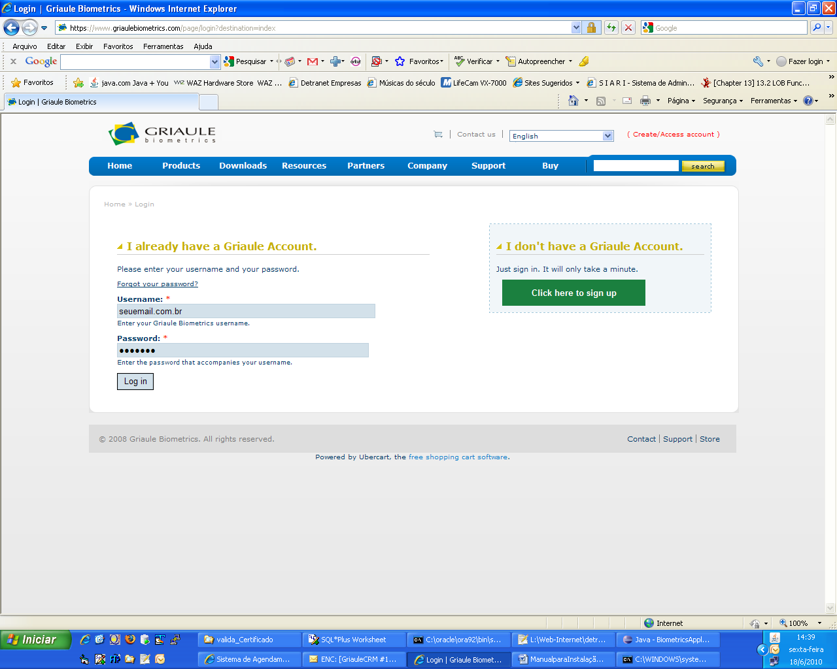The width and height of the screenshot is (837, 669).
Task: Click the Google toolbar wrench settings icon
Action: tap(758, 61)
